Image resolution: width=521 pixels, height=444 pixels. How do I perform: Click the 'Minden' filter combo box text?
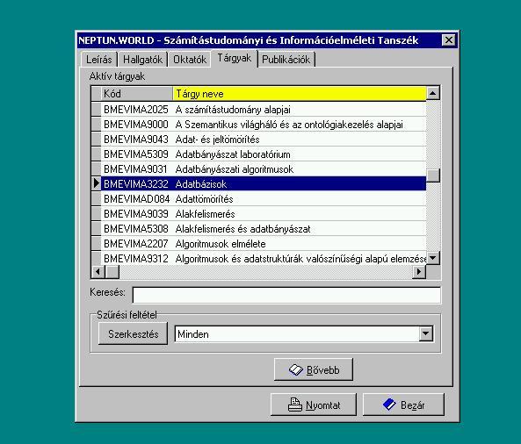tap(193, 334)
